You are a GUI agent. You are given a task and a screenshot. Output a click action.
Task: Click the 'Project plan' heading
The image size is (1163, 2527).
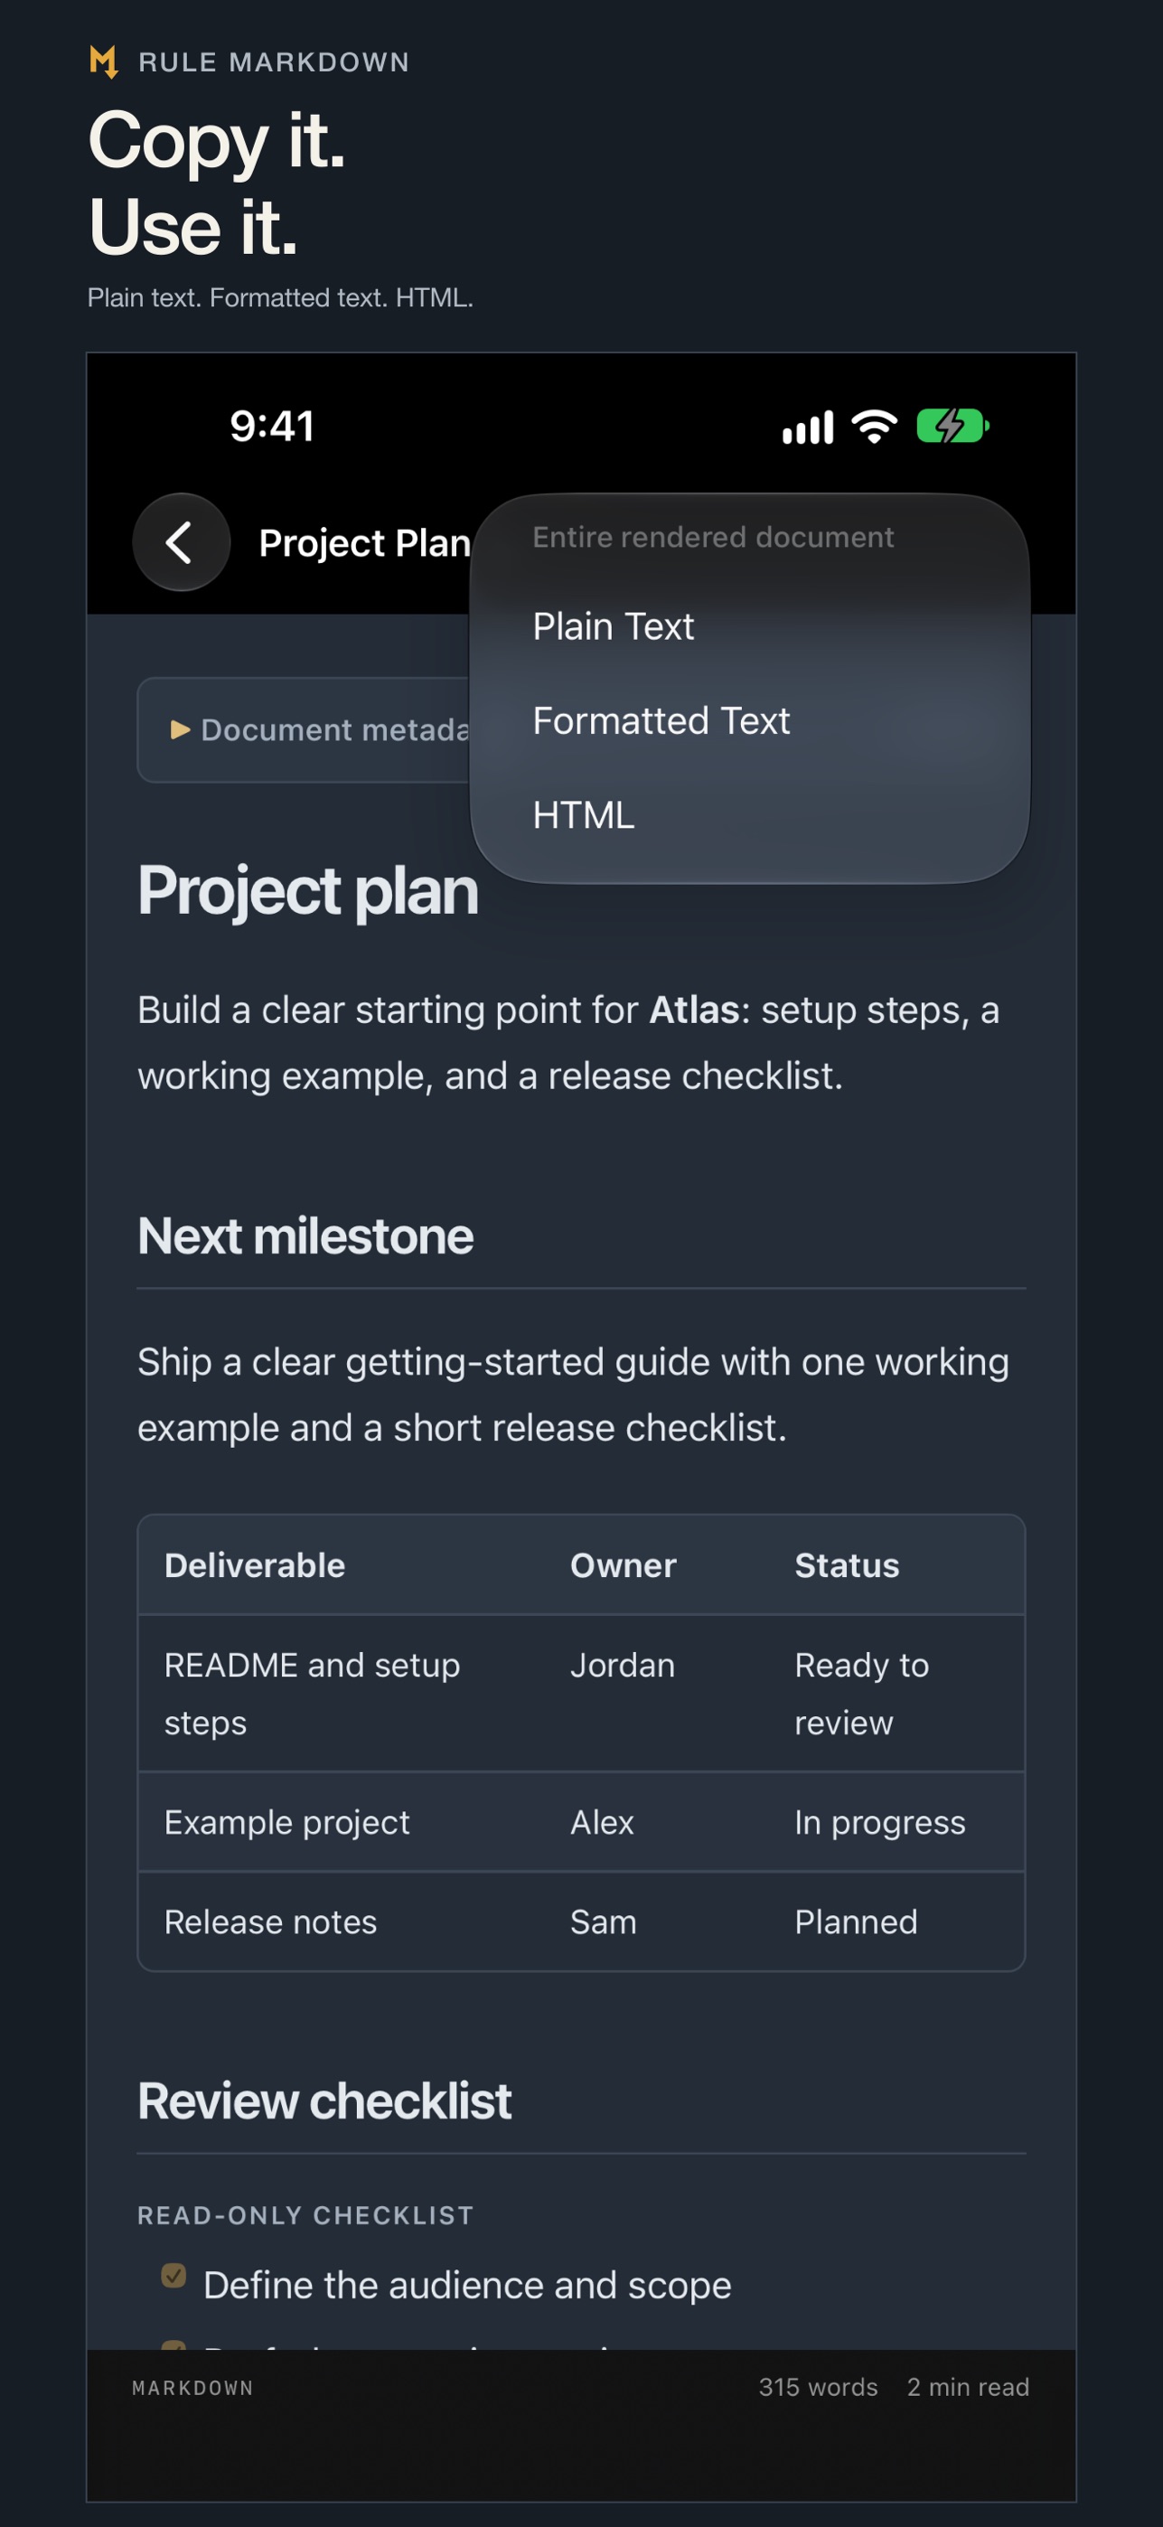[x=308, y=891]
